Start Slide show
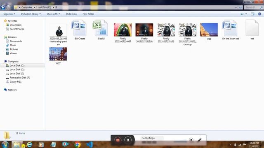 coord(71,14)
